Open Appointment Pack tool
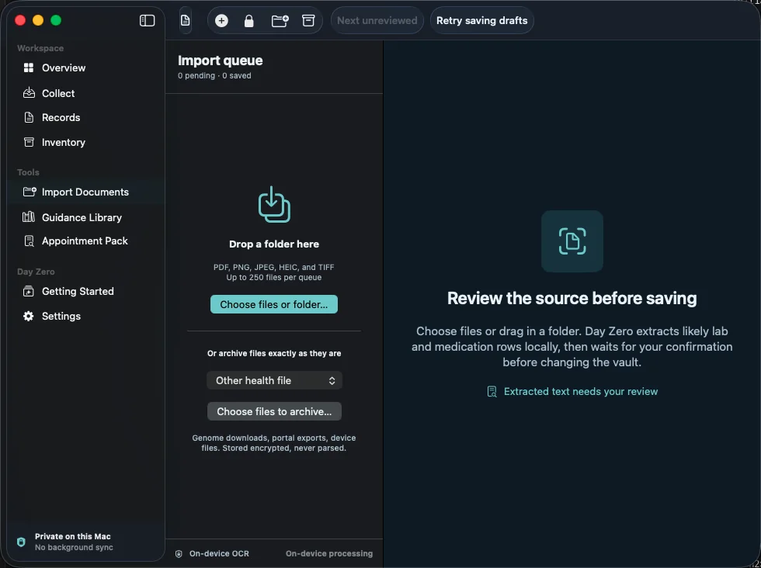The width and height of the screenshot is (761, 568). click(x=85, y=241)
